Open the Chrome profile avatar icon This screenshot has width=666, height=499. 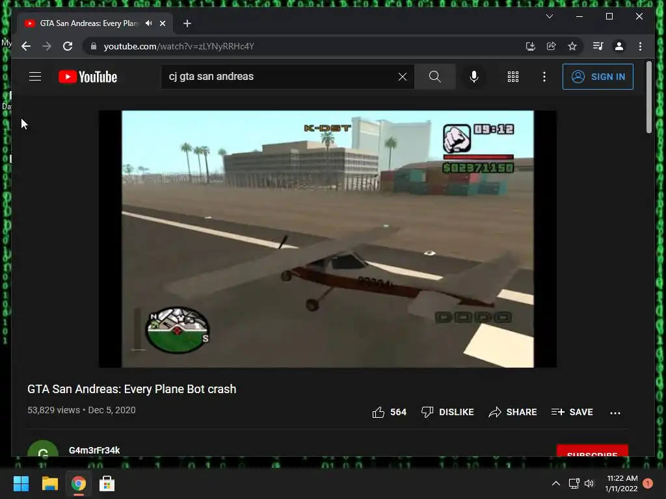[619, 46]
